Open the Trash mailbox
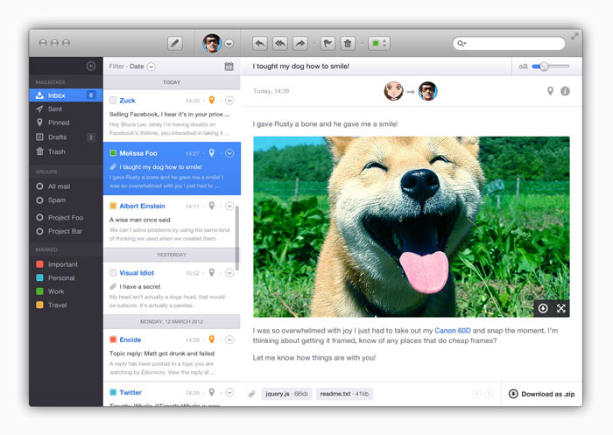Viewport: 613px width, 435px height. coord(66,151)
